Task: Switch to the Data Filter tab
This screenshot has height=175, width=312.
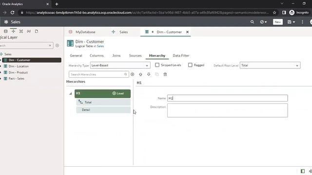Action: [x=181, y=55]
